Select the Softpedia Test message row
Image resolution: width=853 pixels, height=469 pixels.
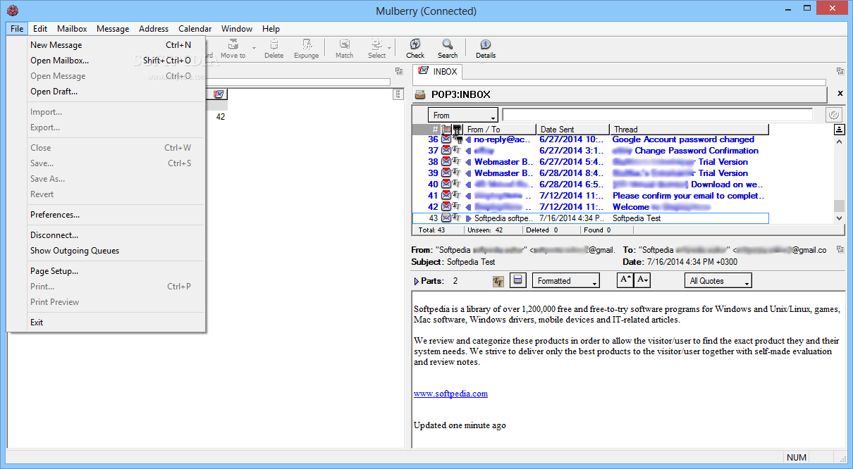[591, 218]
